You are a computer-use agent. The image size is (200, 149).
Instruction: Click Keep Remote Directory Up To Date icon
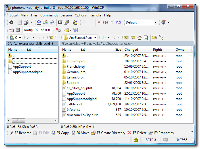click(52, 22)
